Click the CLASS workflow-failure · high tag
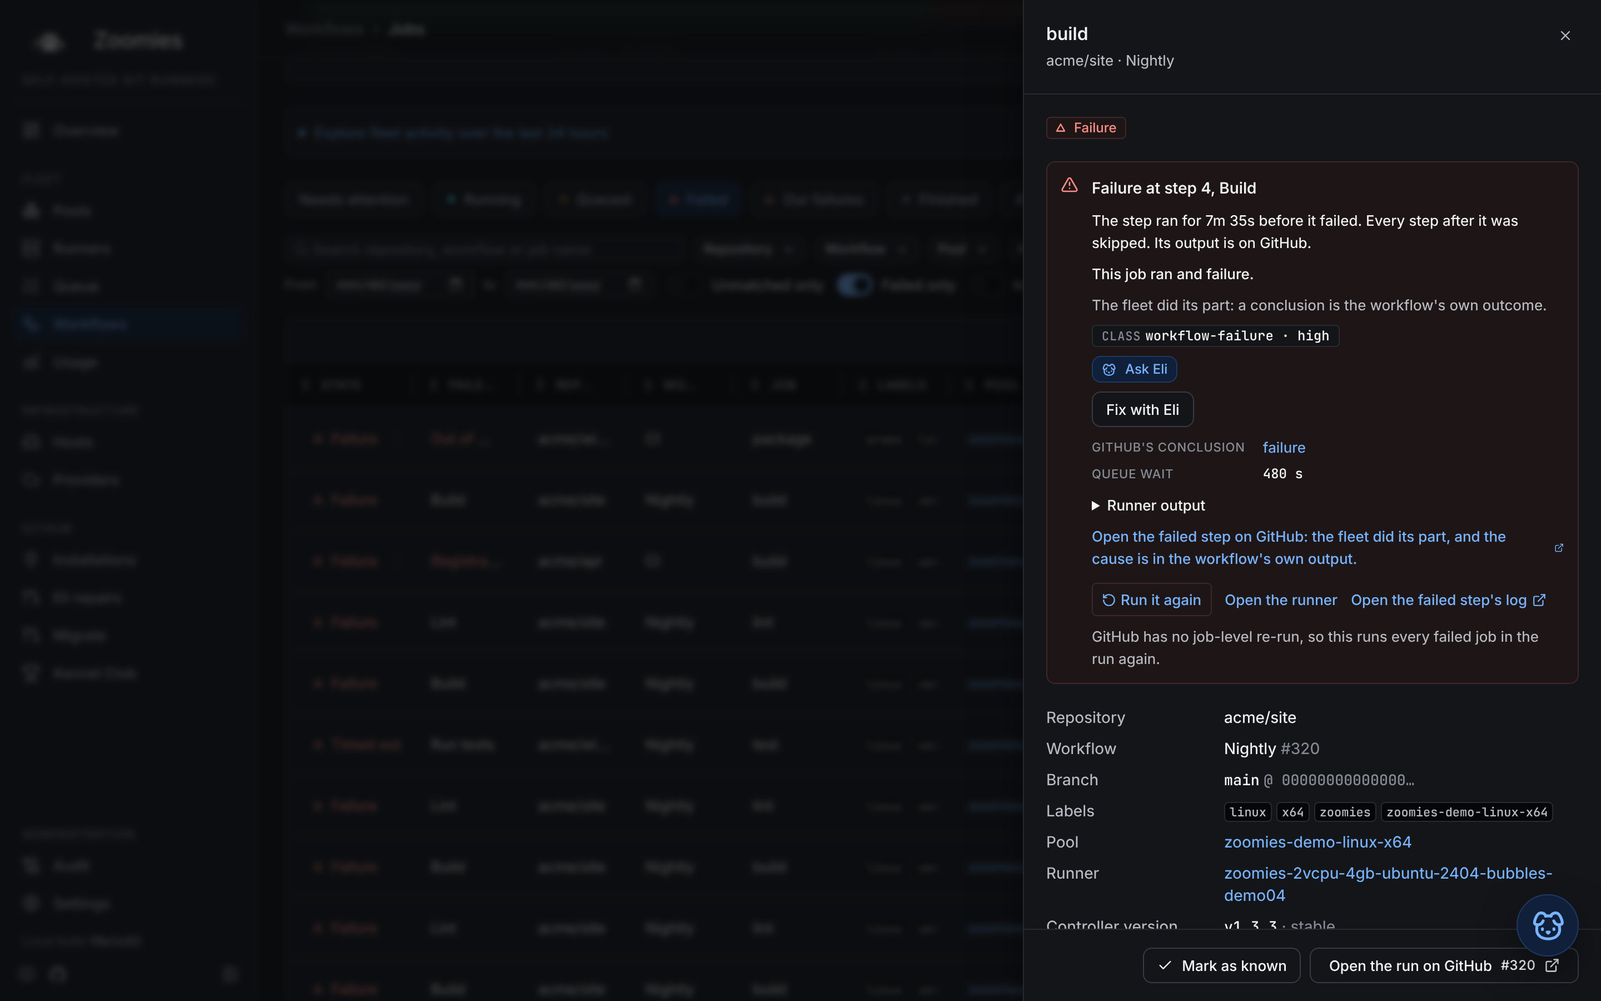Image resolution: width=1601 pixels, height=1001 pixels. point(1215,336)
